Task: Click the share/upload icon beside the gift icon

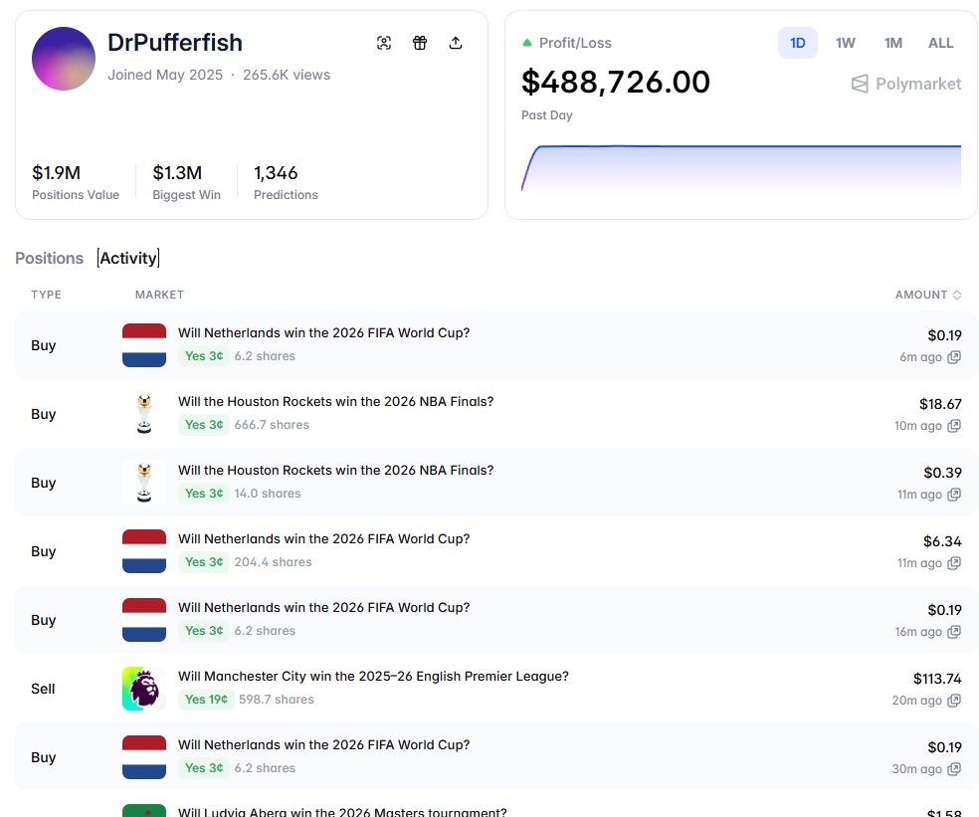Action: coord(456,43)
